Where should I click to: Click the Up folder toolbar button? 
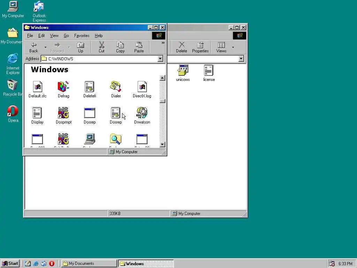coord(81,47)
